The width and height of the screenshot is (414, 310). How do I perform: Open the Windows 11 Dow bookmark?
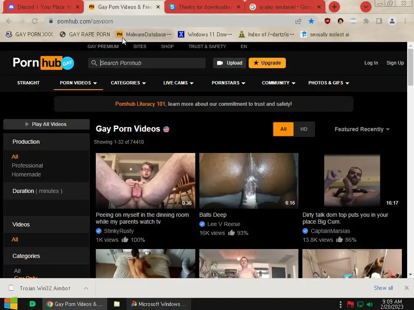pos(205,34)
